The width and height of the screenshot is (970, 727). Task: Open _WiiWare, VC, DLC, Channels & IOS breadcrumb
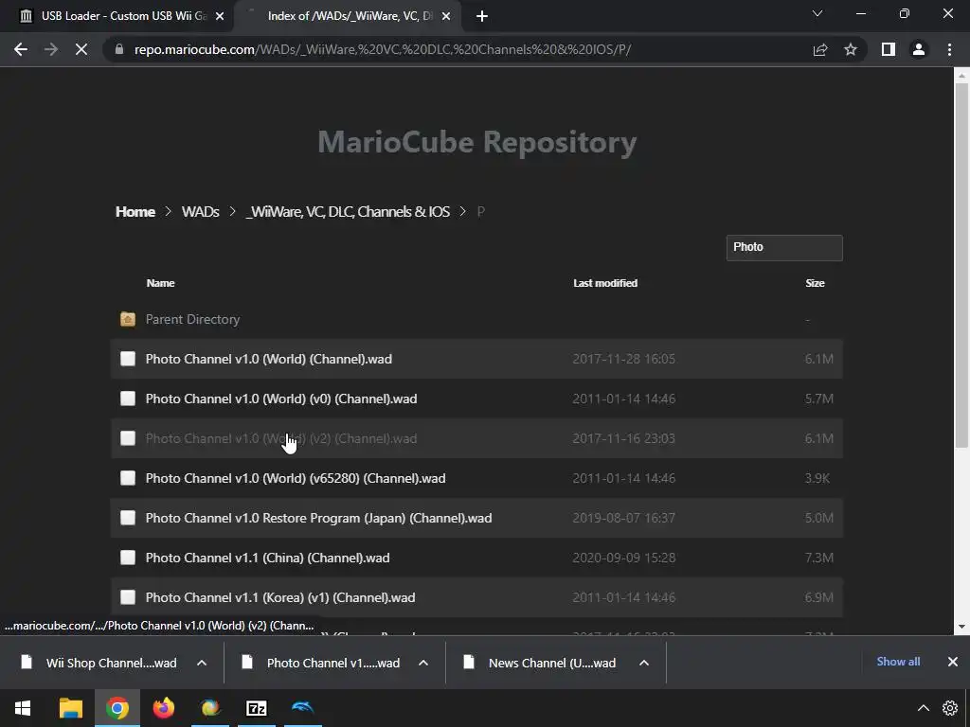(348, 212)
